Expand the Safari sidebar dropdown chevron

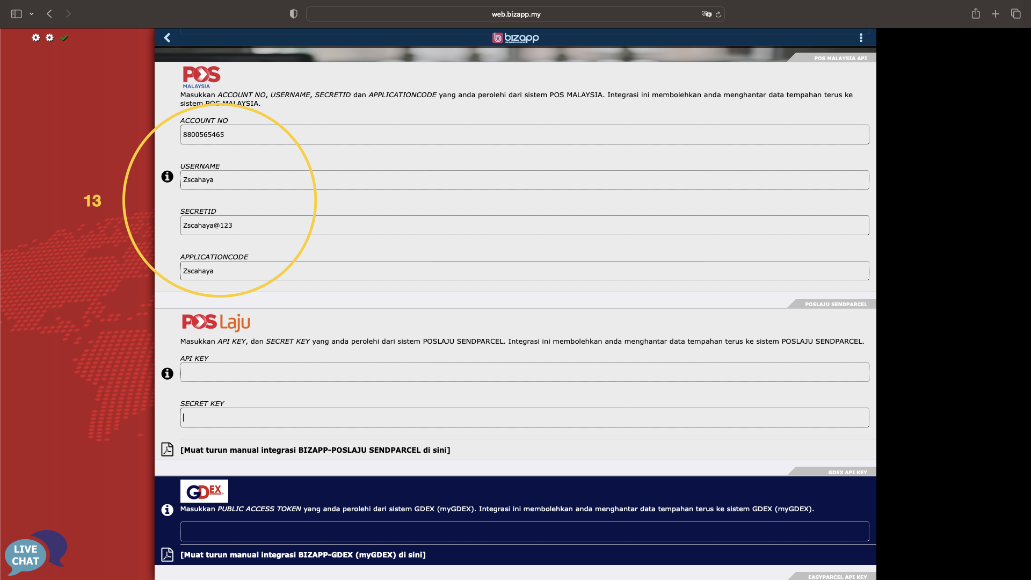pyautogui.click(x=32, y=14)
